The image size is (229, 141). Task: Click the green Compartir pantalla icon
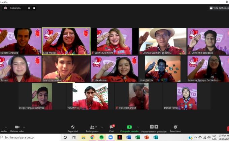point(129,127)
